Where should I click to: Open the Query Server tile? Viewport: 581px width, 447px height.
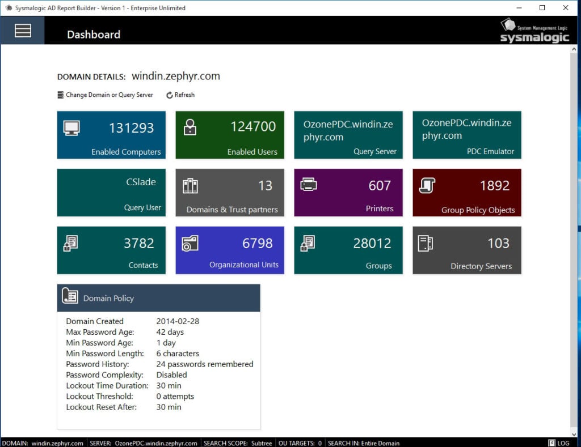(x=348, y=135)
